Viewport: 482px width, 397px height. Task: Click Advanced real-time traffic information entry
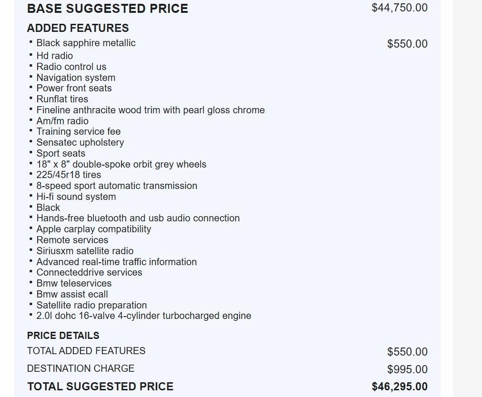point(116,262)
